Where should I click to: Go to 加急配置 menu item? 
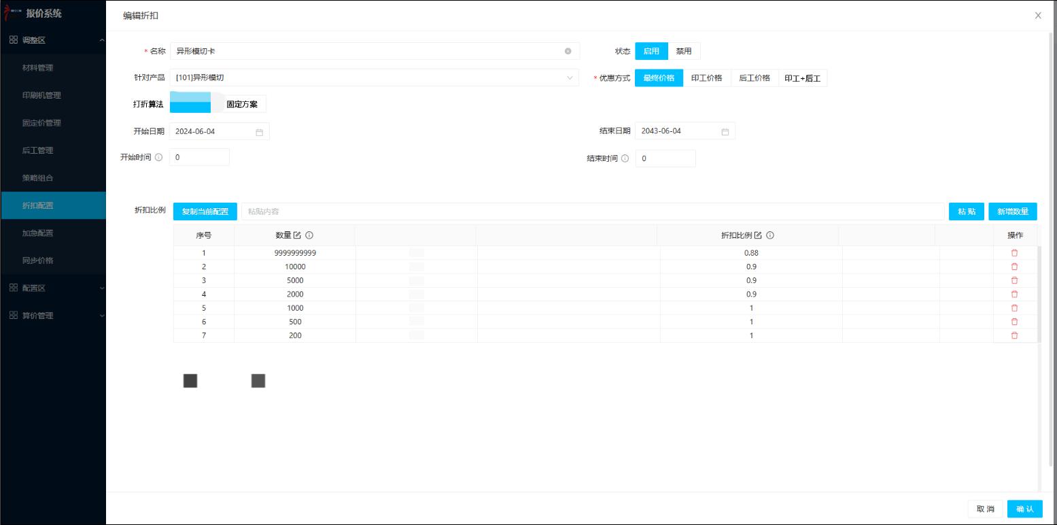click(x=38, y=233)
